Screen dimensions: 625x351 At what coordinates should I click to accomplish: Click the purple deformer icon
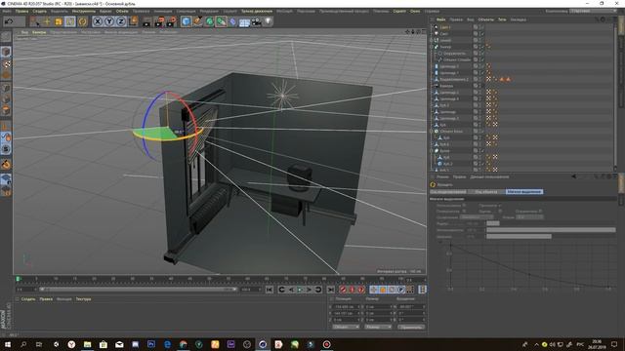[232, 21]
